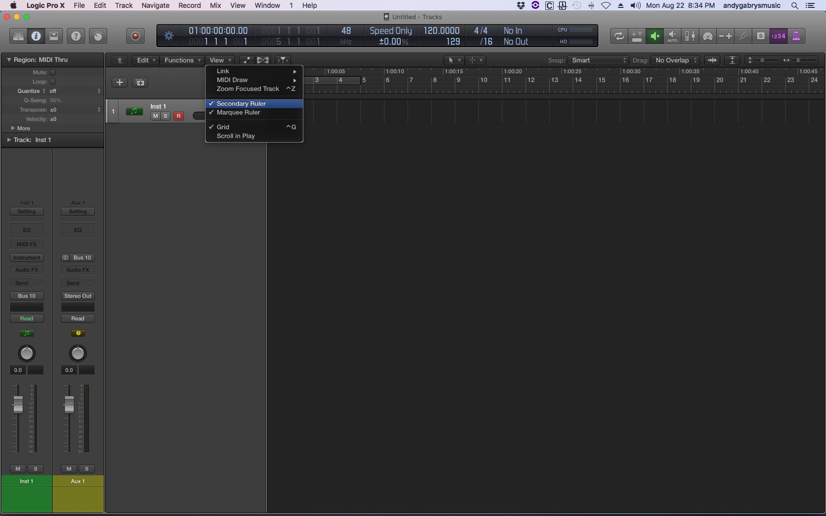The height and width of the screenshot is (516, 826).
Task: Open the Drag No Overlap dropdown
Action: click(x=676, y=60)
